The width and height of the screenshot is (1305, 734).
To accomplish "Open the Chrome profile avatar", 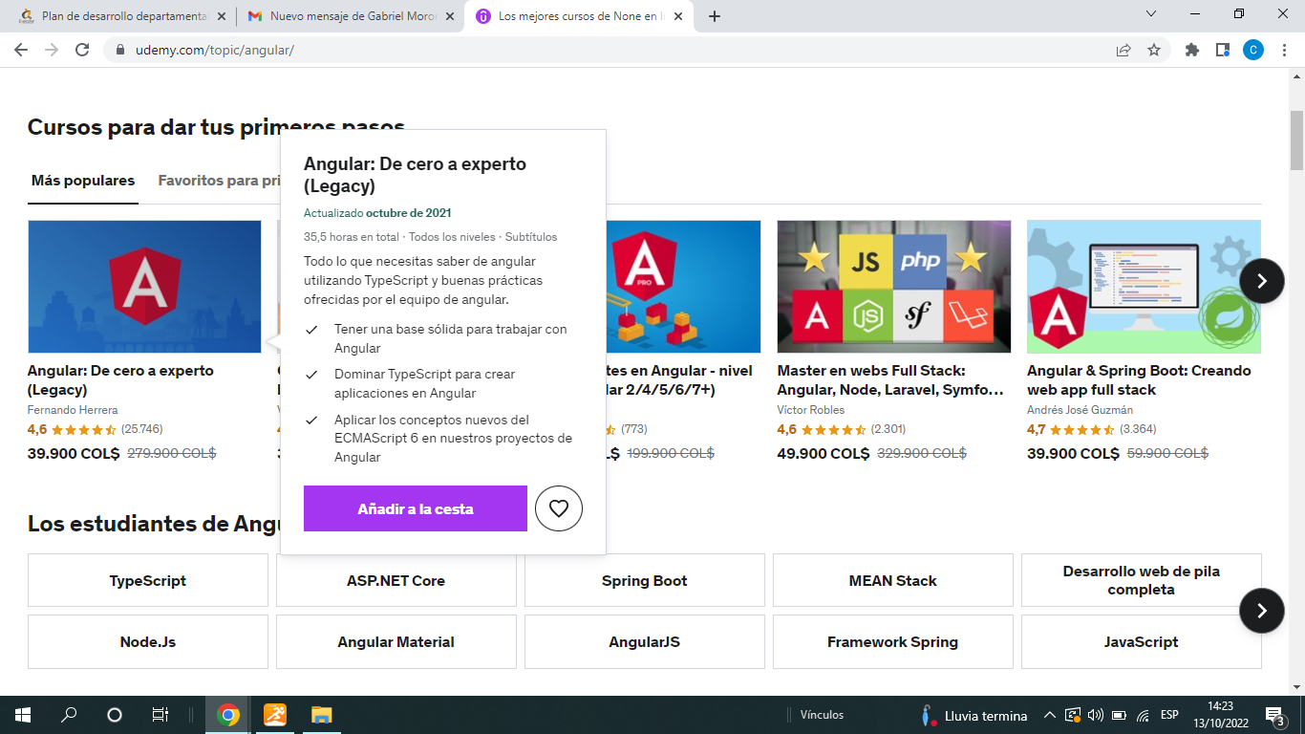I will tap(1252, 50).
